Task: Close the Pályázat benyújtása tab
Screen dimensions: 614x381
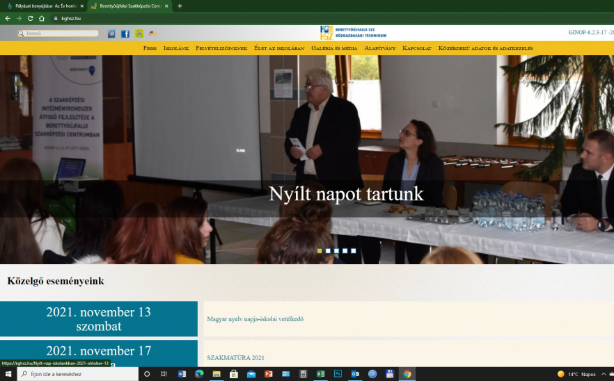Action: (x=82, y=6)
